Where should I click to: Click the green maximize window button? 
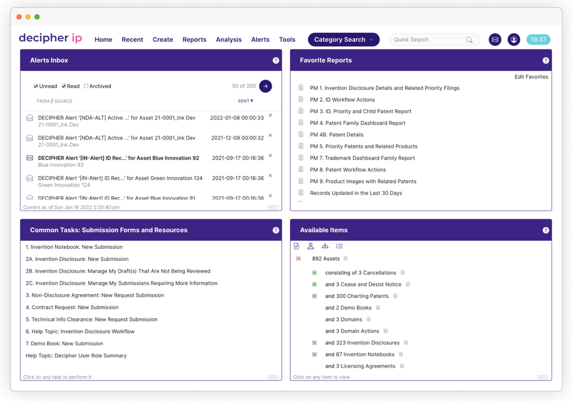[x=37, y=17]
